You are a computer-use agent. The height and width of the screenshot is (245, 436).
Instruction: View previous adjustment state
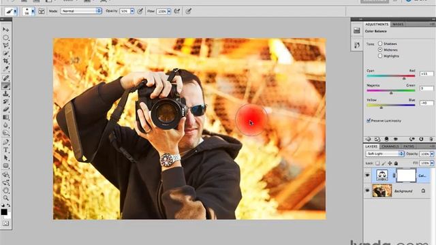coord(411,139)
